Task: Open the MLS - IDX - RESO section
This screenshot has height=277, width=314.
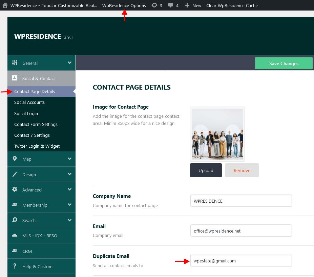Action: pos(41,236)
